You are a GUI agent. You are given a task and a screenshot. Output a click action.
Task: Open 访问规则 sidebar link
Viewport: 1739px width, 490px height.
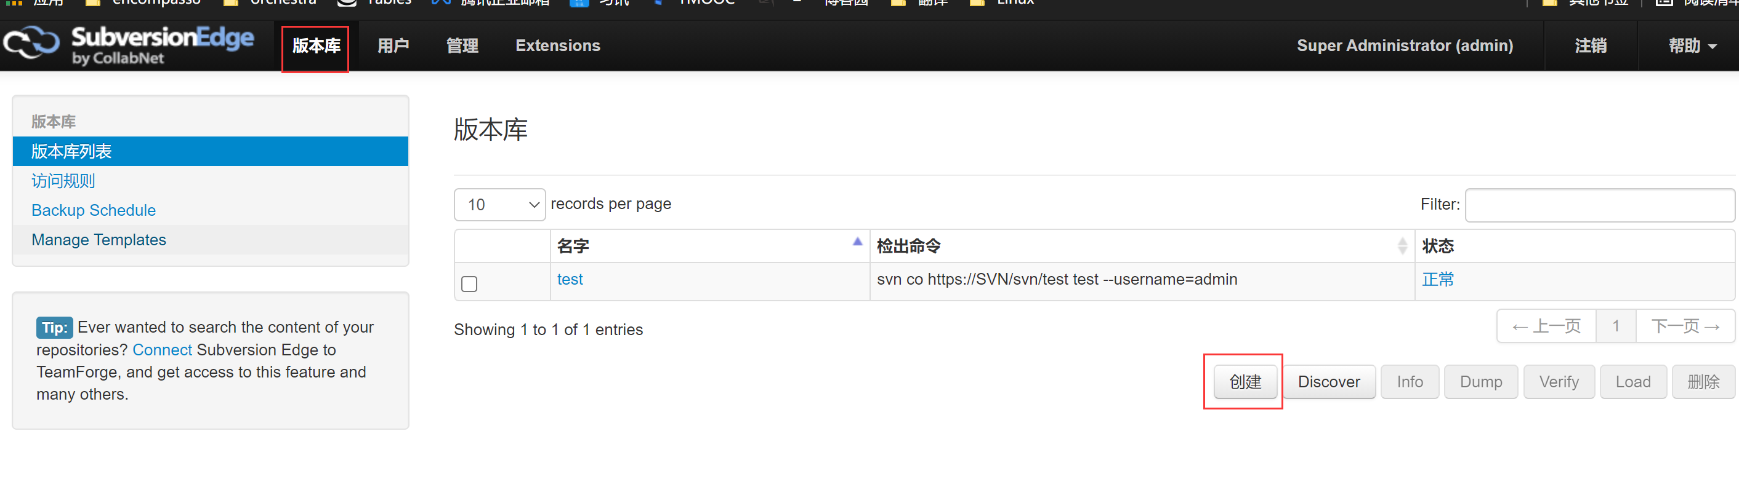tap(63, 181)
